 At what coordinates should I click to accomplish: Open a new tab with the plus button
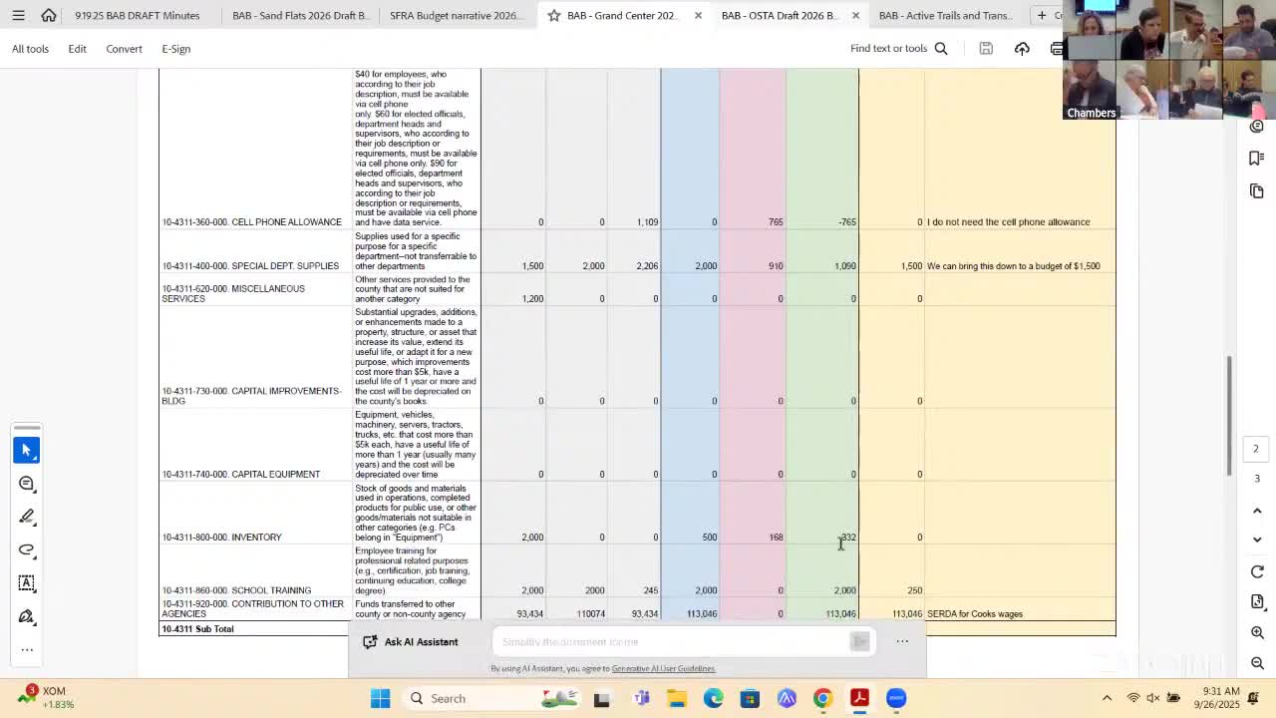1042,15
